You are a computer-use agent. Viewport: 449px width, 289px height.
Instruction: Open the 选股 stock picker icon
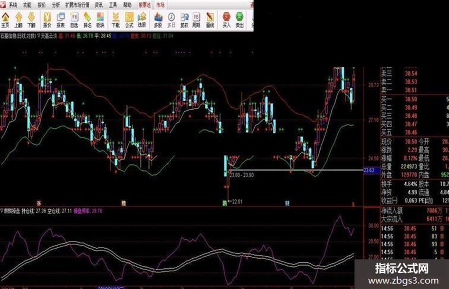[142, 20]
